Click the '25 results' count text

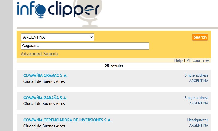pos(114,66)
